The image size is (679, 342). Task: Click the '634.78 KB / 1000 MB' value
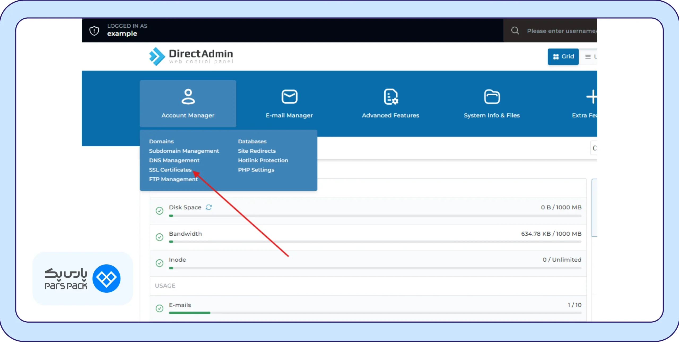click(551, 234)
